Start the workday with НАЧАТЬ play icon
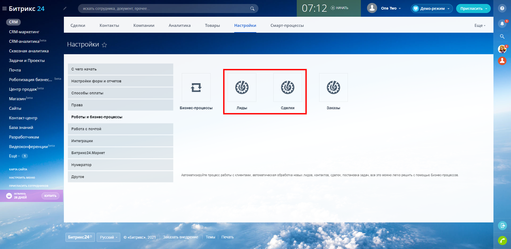 click(x=333, y=8)
